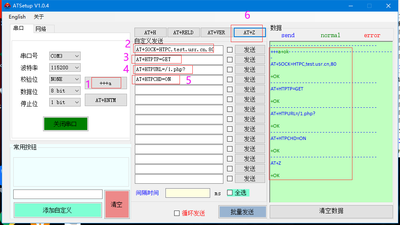The height and width of the screenshot is (225, 400).
Task: Click the AT+VER button
Action: (x=216, y=33)
